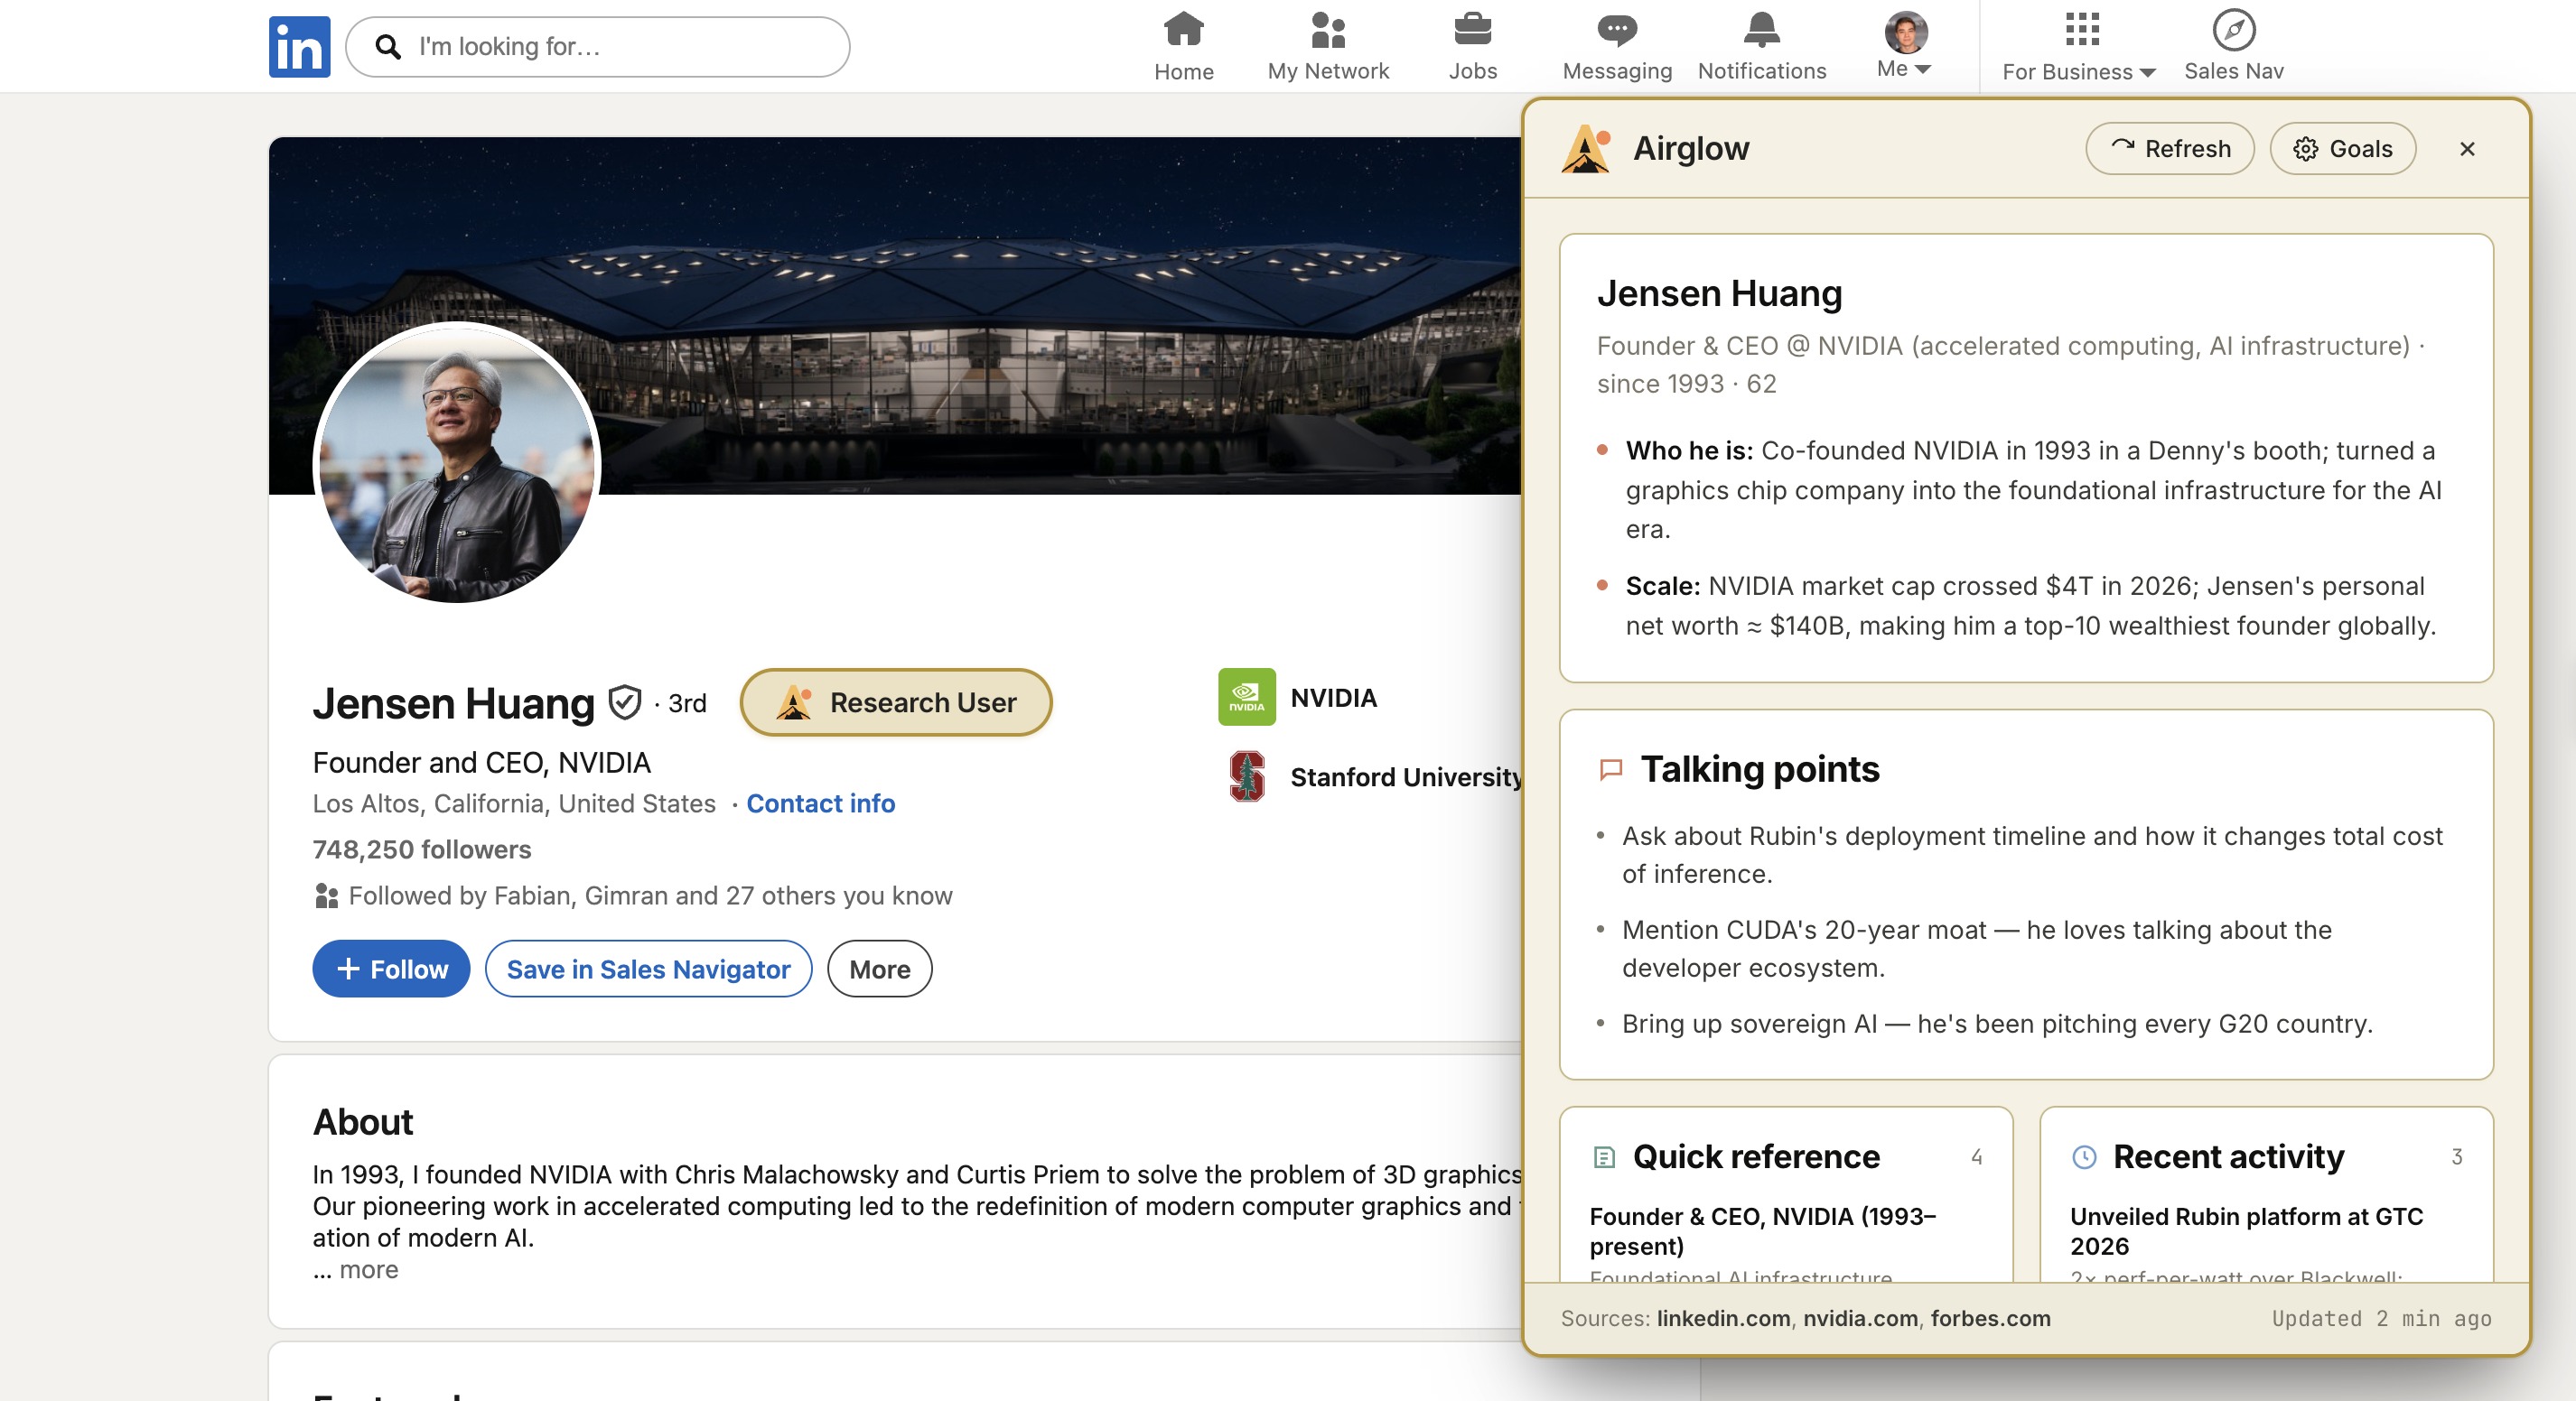Image resolution: width=2576 pixels, height=1401 pixels.
Task: Open NVIDIA company link
Action: tap(1333, 698)
